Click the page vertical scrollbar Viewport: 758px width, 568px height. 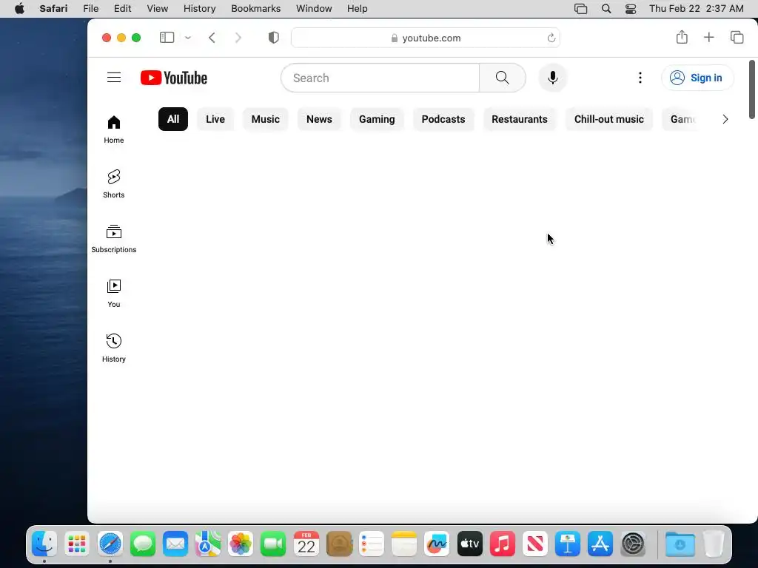click(752, 89)
